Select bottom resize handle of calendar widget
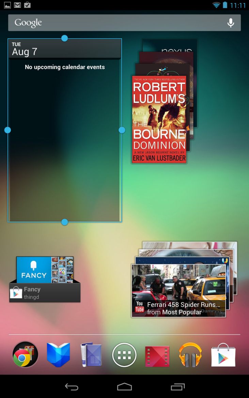The width and height of the screenshot is (249, 398). tap(64, 222)
